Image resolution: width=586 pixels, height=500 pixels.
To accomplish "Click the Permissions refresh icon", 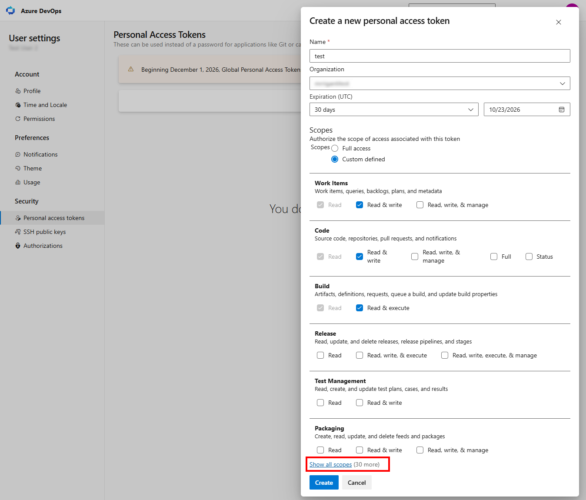I will pyautogui.click(x=18, y=119).
